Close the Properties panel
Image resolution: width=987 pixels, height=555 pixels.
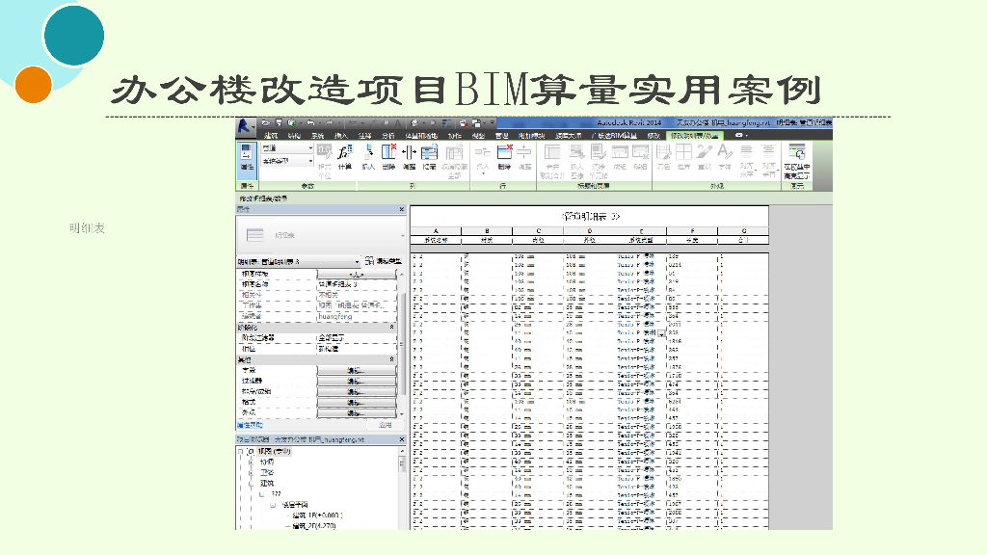pos(401,209)
